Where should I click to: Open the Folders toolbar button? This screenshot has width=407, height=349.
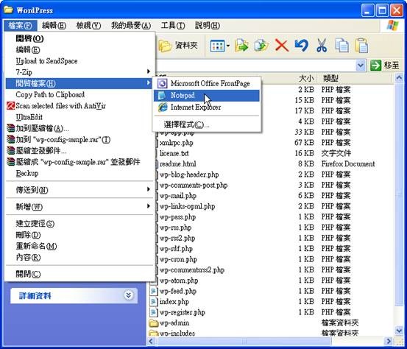tap(178, 46)
